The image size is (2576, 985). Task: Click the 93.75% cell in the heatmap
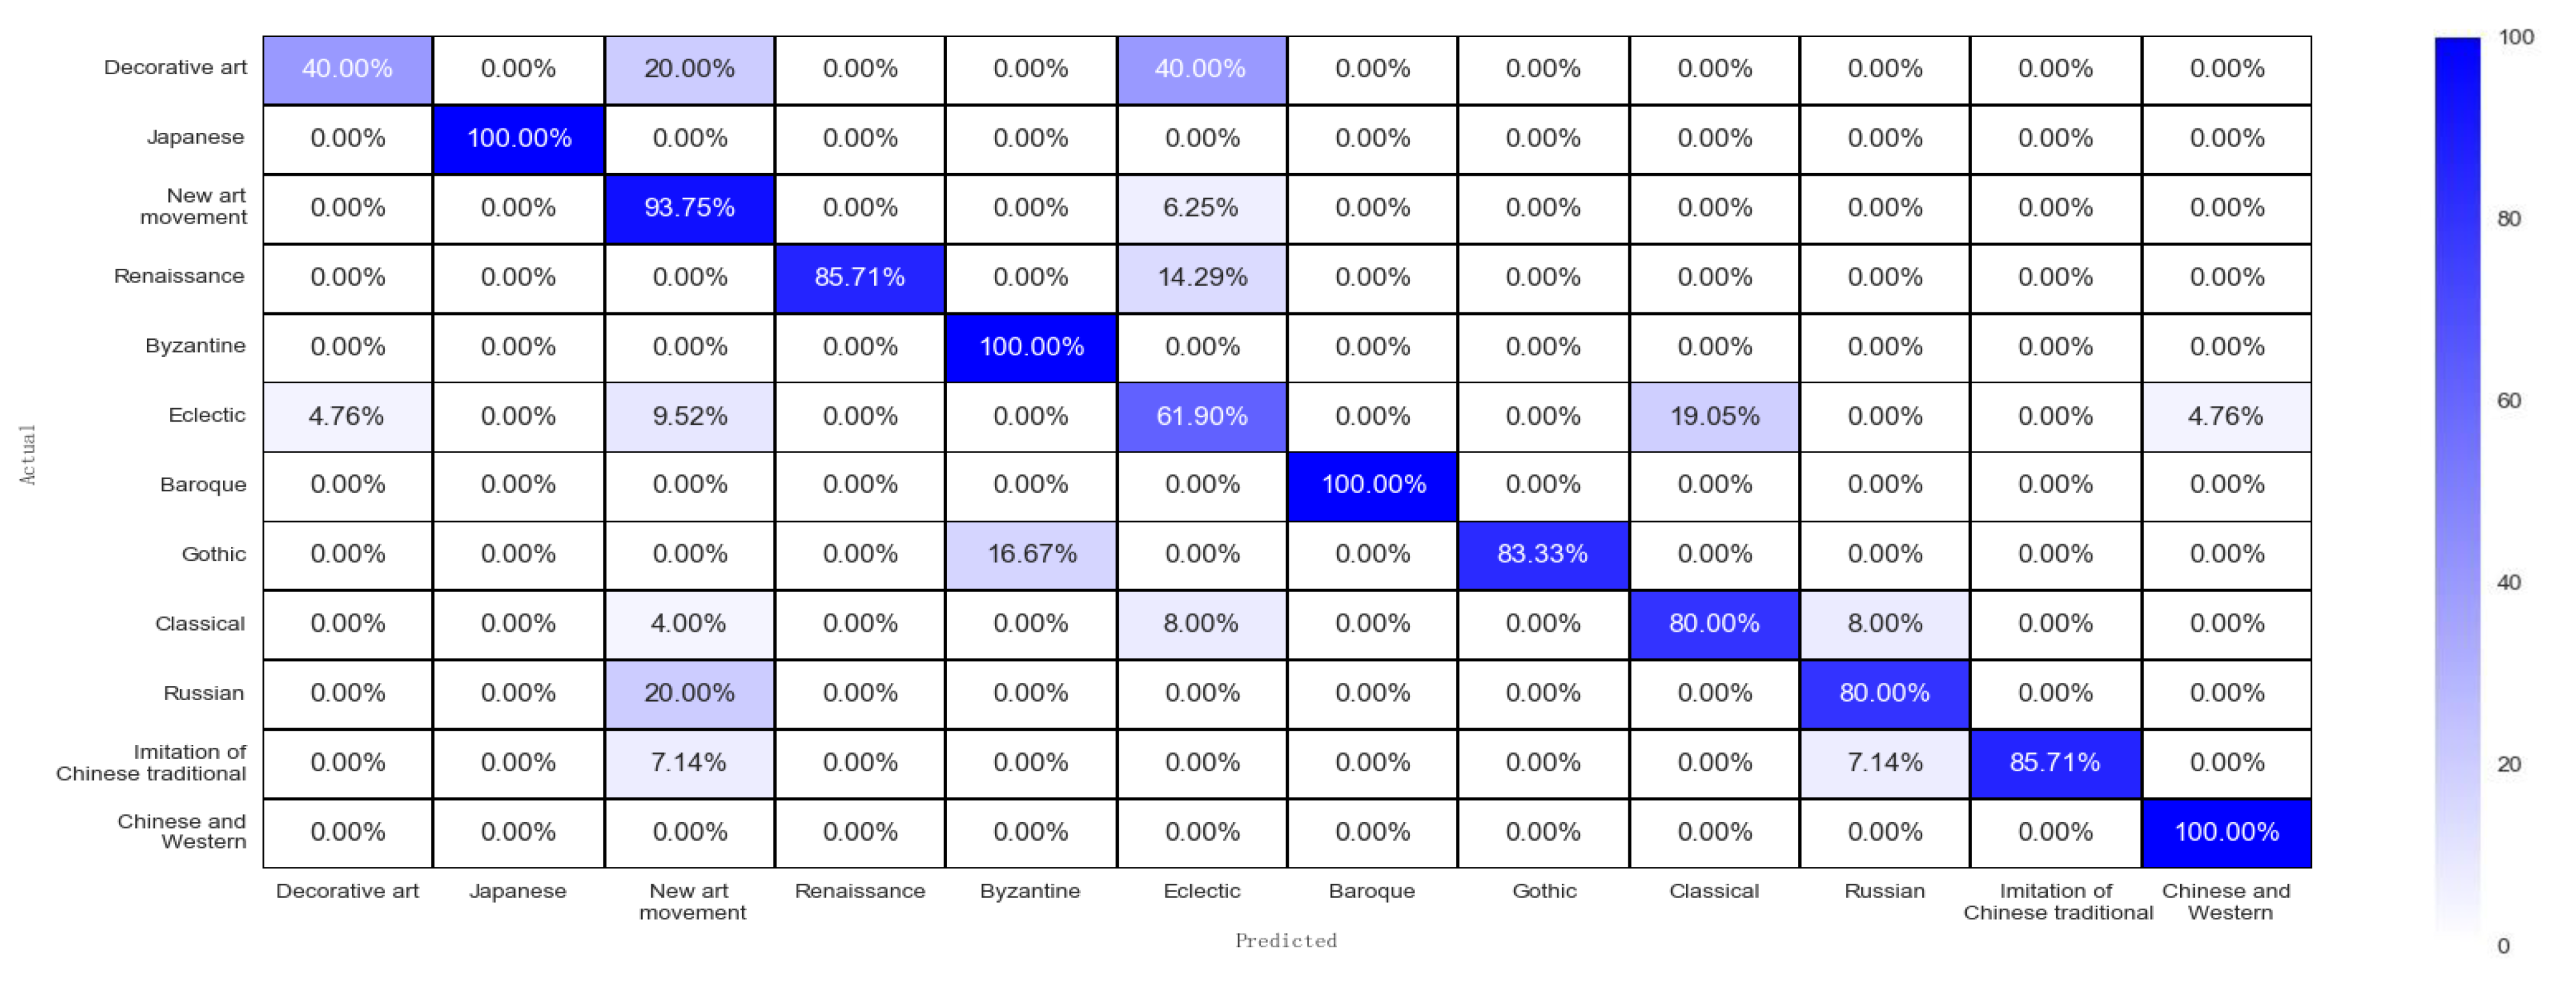(689, 208)
